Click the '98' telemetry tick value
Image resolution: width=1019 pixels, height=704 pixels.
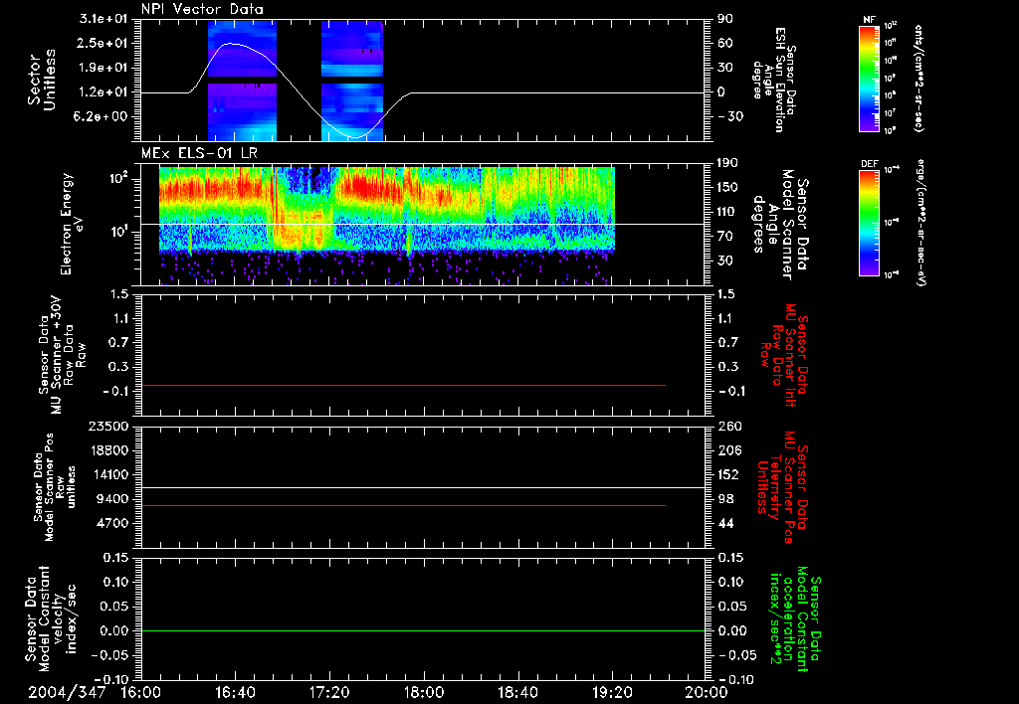click(x=725, y=499)
